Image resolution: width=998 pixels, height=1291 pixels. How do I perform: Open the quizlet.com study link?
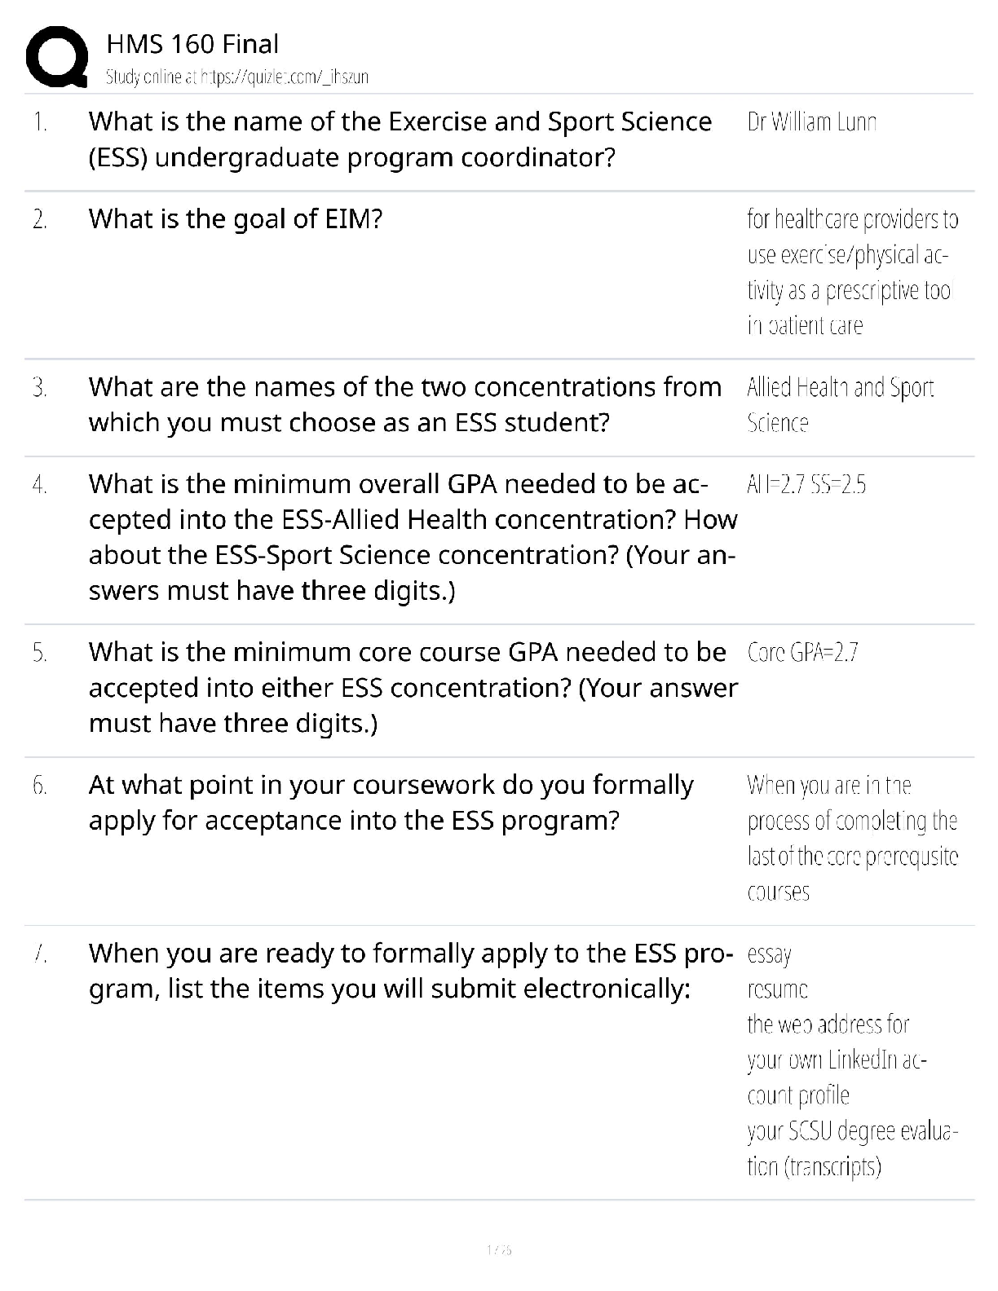coord(237,77)
